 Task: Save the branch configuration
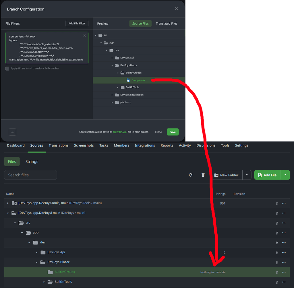coord(173,132)
